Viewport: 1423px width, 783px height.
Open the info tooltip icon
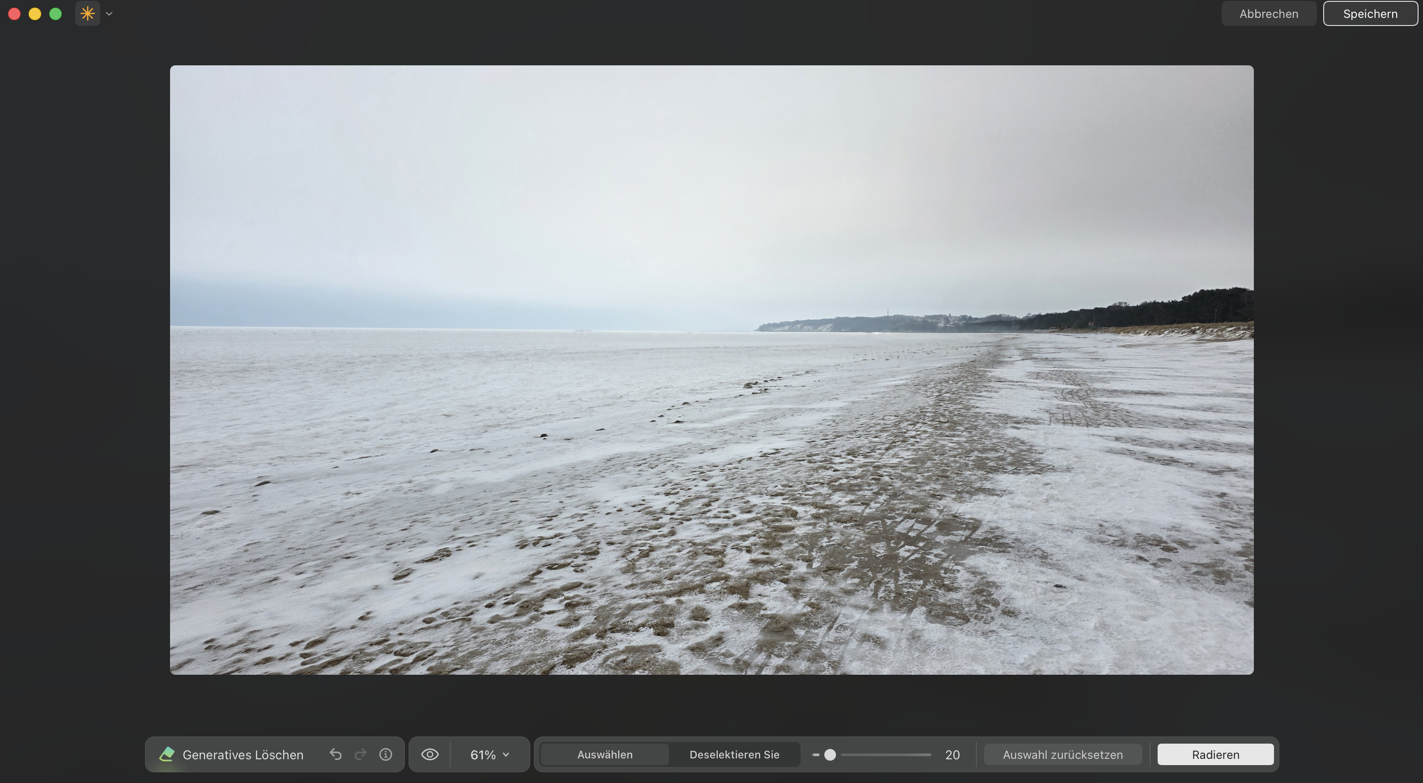(386, 754)
